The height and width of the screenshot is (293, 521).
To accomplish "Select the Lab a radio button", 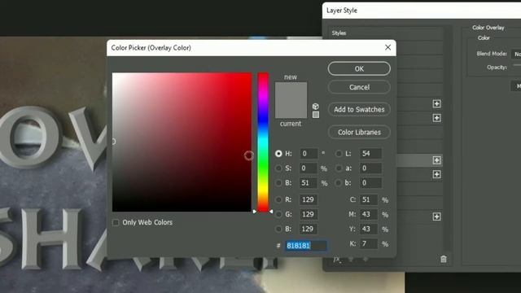I will [x=339, y=168].
